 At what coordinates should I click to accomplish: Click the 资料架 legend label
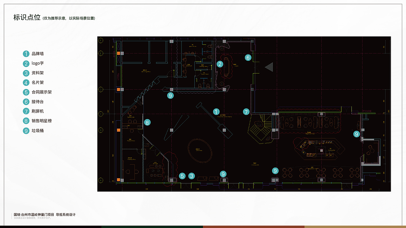point(38,73)
